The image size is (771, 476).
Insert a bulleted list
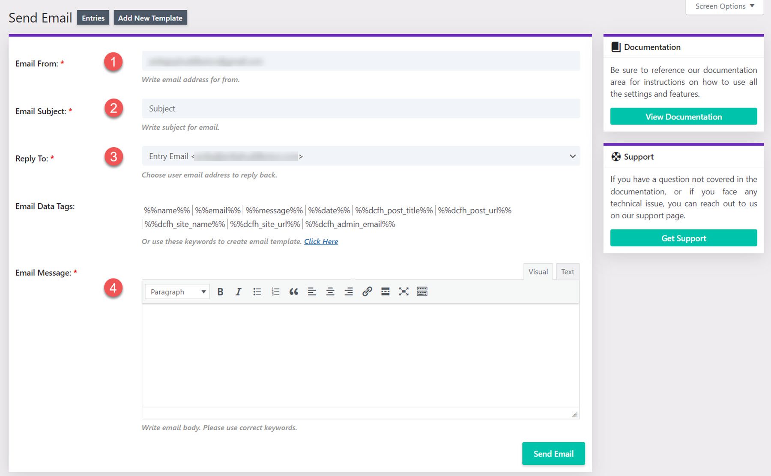[x=257, y=292]
